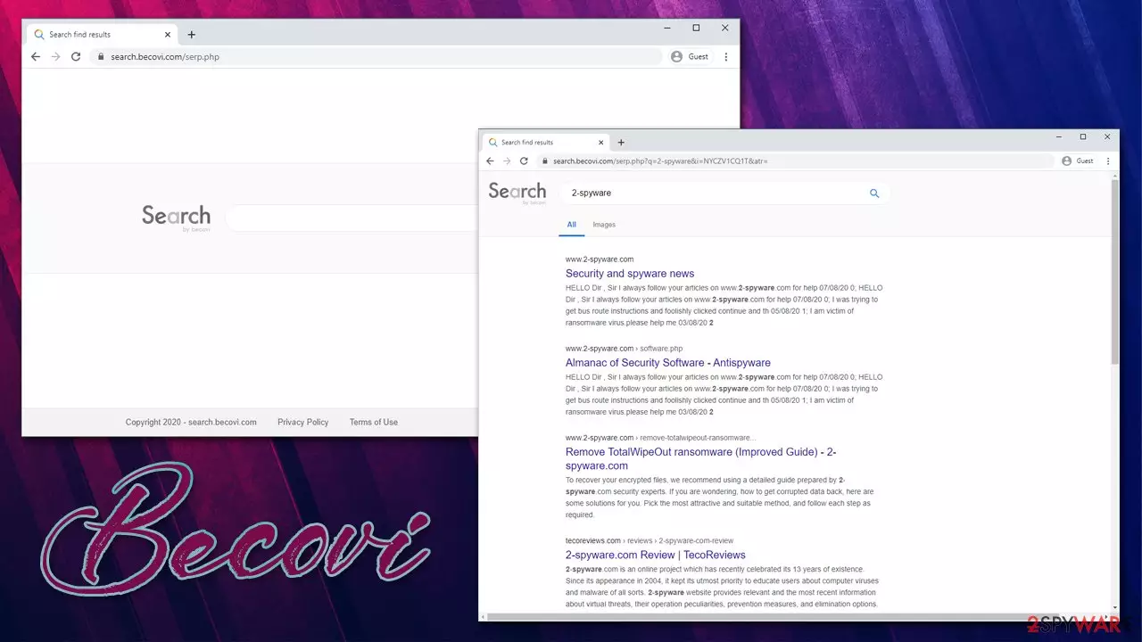1142x642 pixels.
Task: Open new tab in the back browser window
Action: 191,35
